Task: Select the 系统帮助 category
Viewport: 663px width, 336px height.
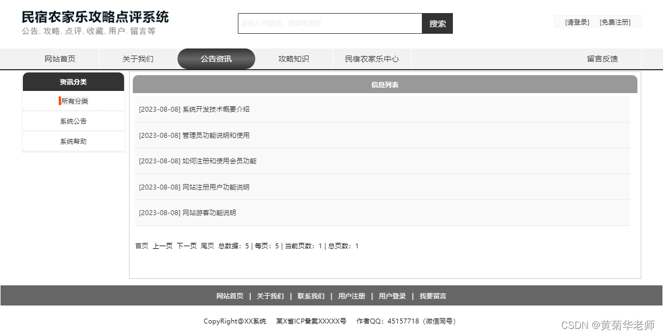Action: 73,141
